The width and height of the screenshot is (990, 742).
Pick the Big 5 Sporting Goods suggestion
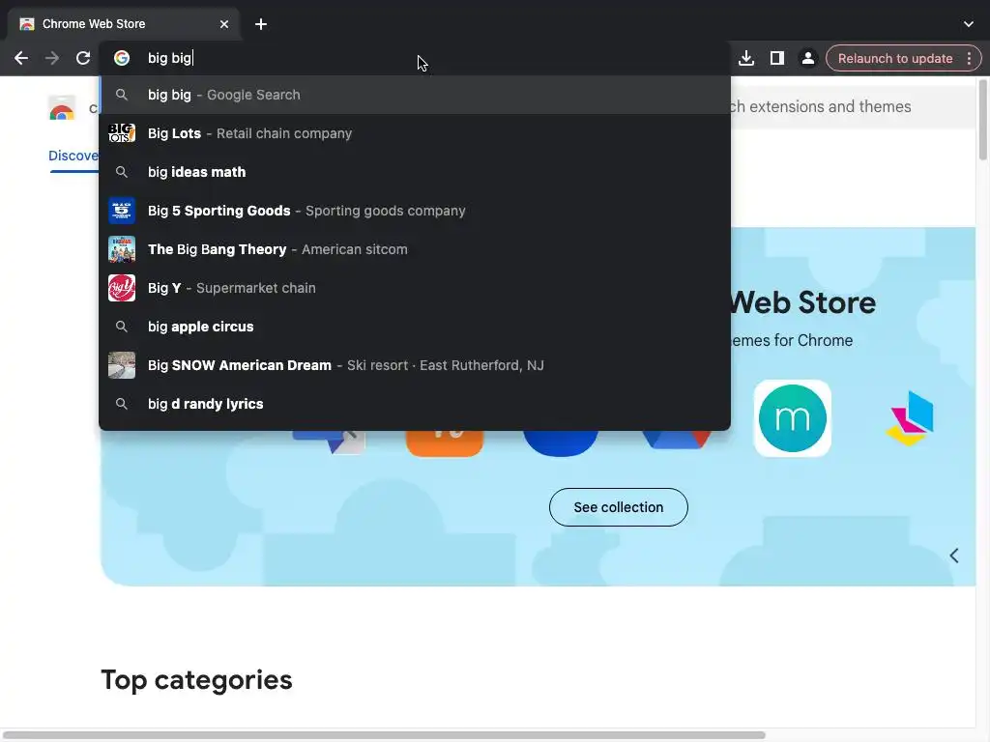tap(415, 211)
